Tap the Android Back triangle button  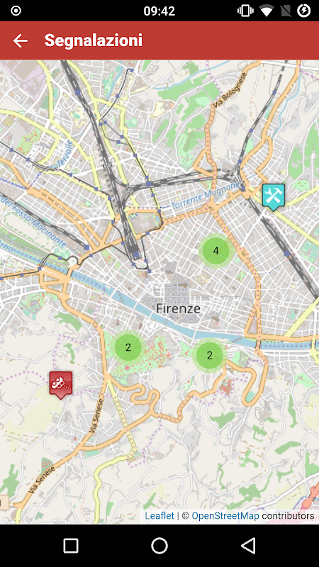[x=249, y=545]
